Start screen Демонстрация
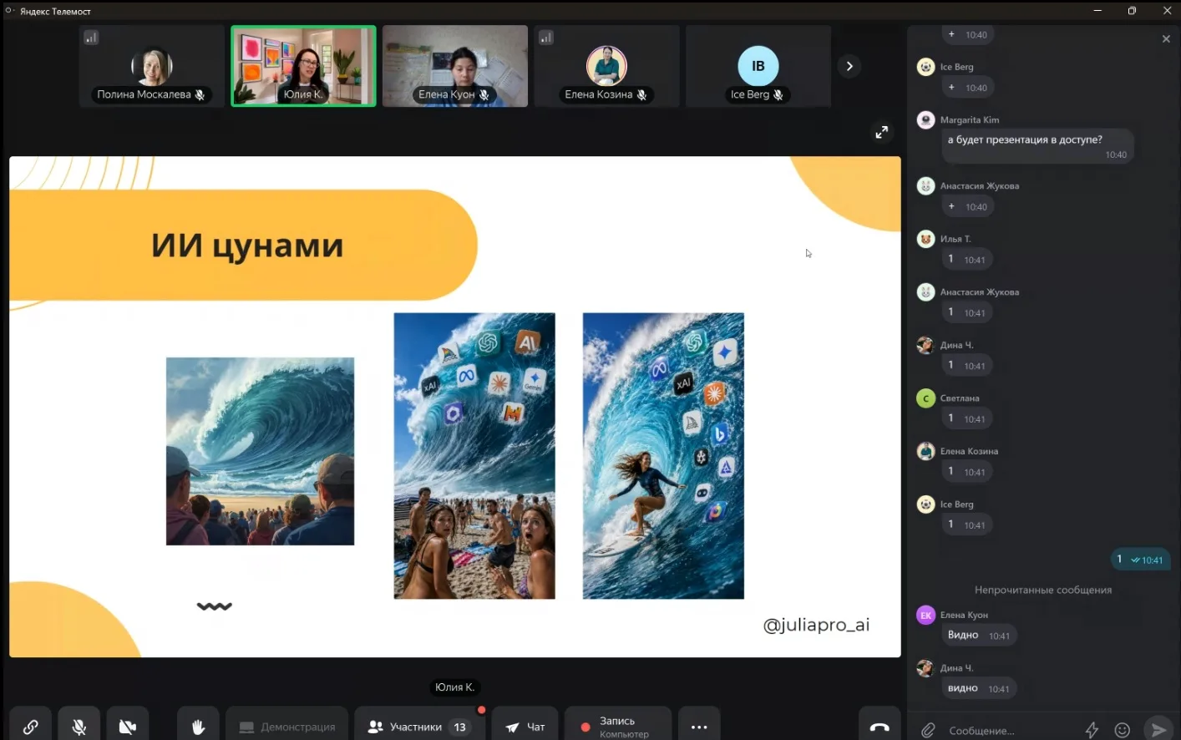 [286, 726]
